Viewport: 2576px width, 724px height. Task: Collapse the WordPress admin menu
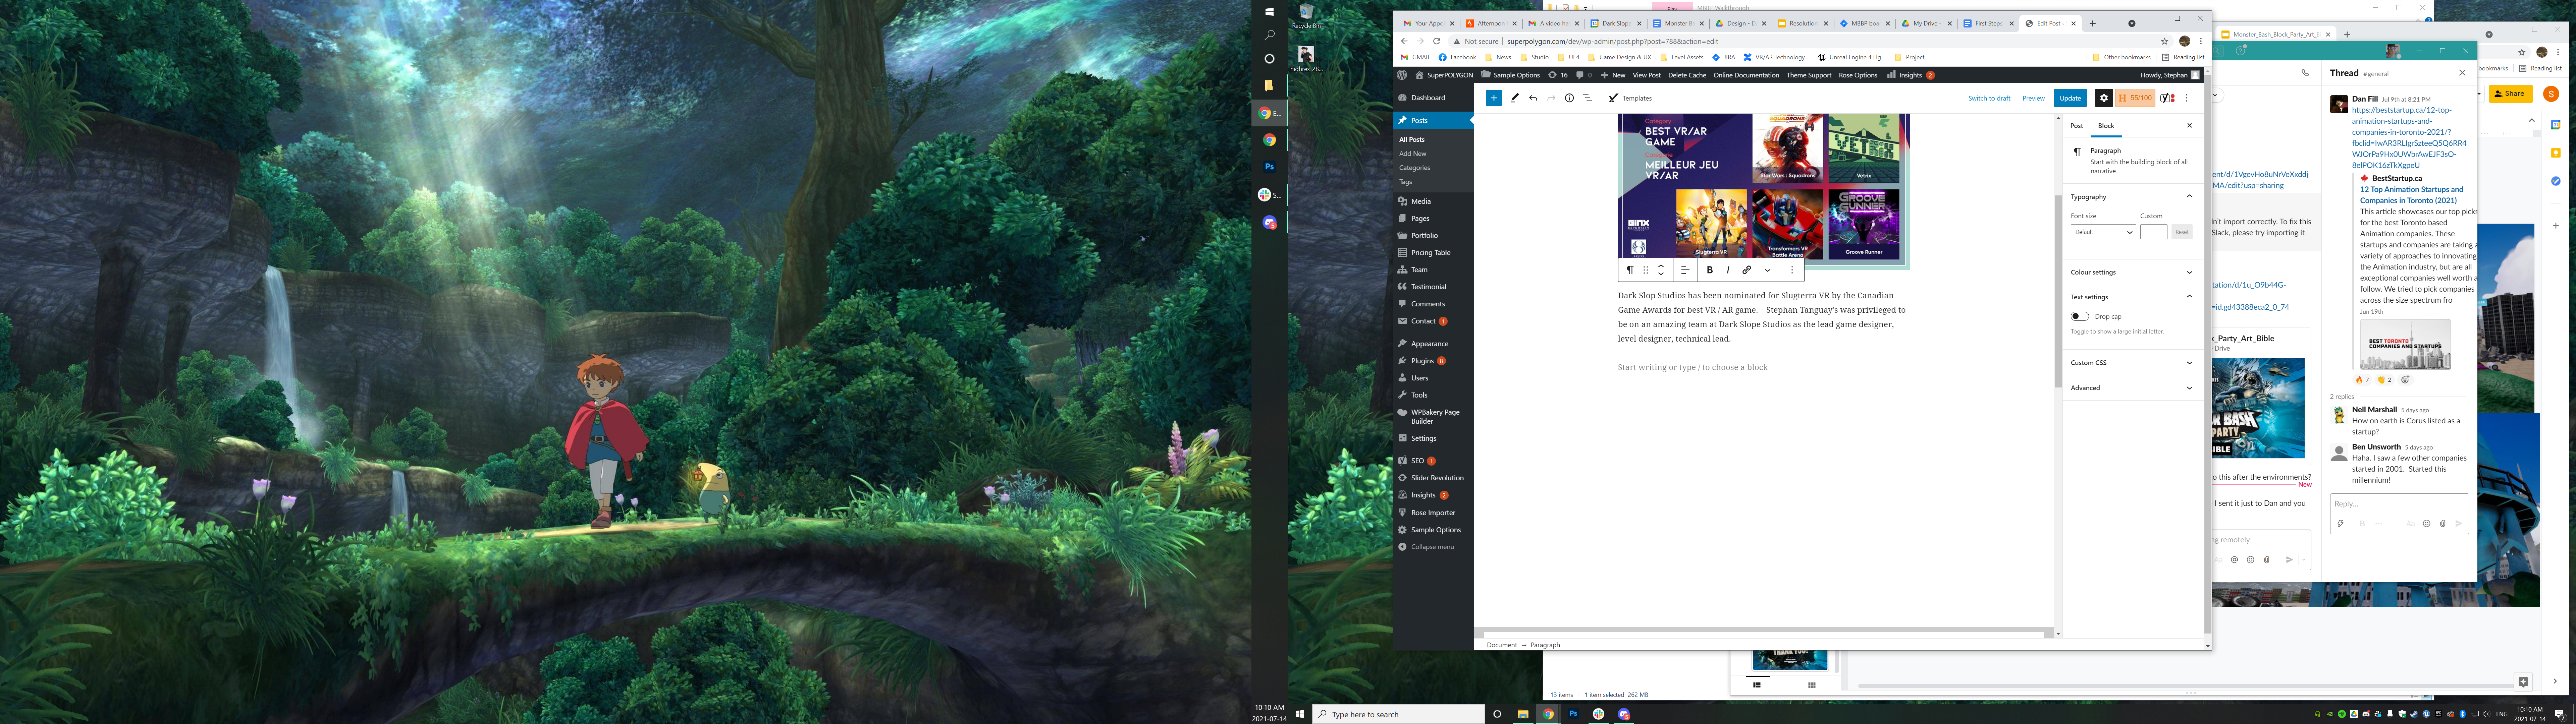click(x=1432, y=547)
